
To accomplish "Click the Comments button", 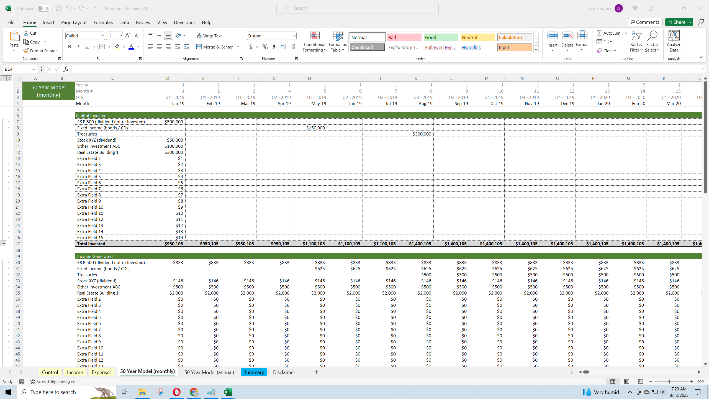I will click(645, 22).
